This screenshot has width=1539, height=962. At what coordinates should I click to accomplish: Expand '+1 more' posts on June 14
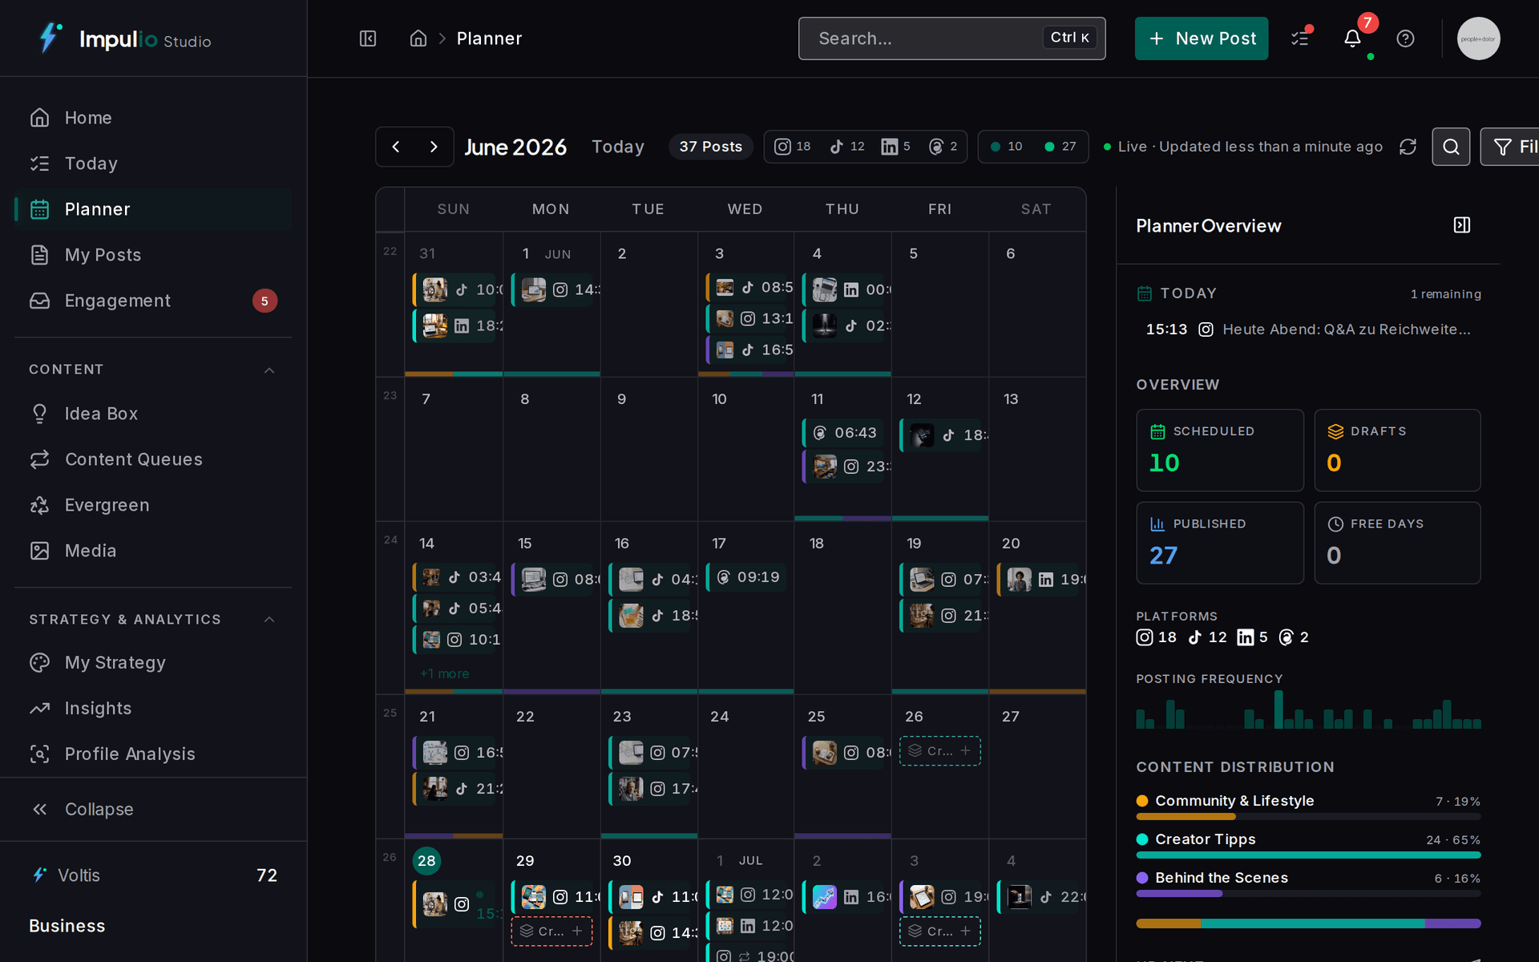[445, 673]
